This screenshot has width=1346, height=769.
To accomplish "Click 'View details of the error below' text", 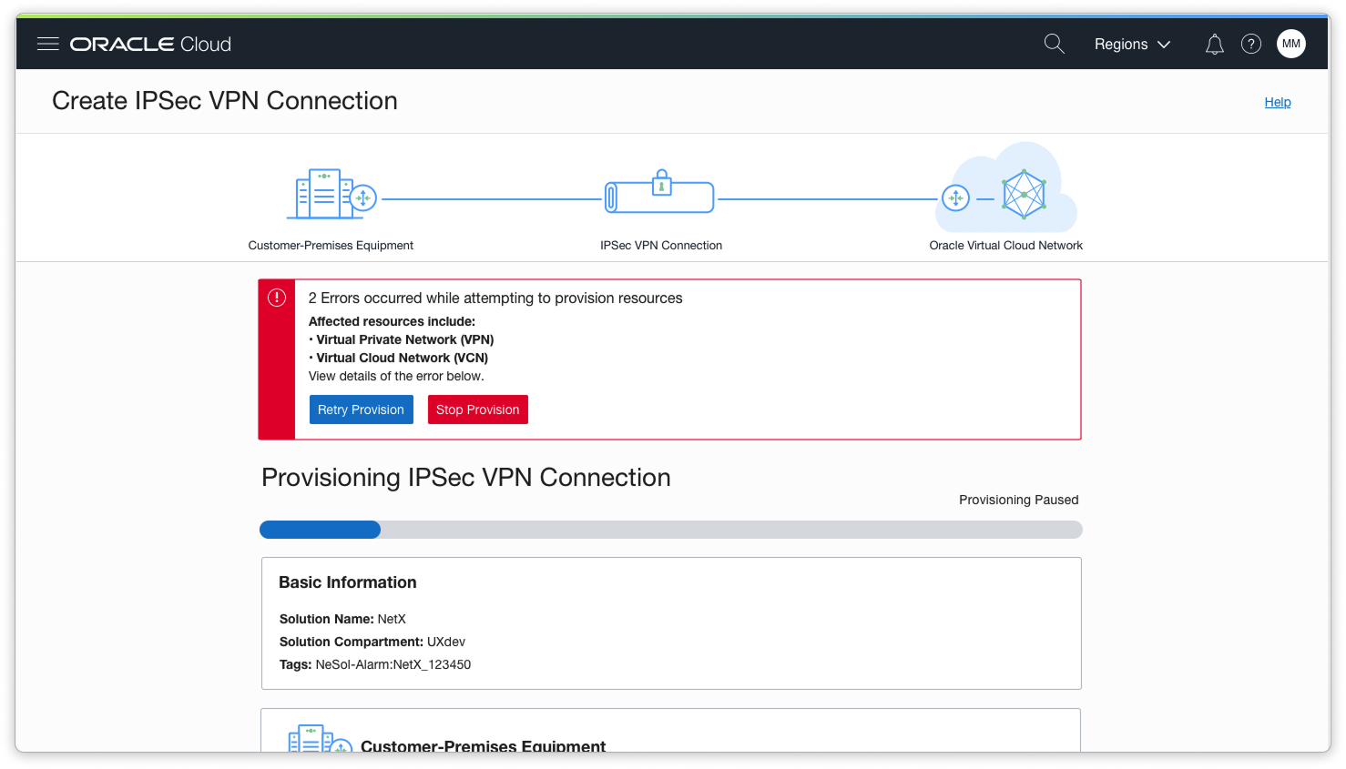I will 396,376.
